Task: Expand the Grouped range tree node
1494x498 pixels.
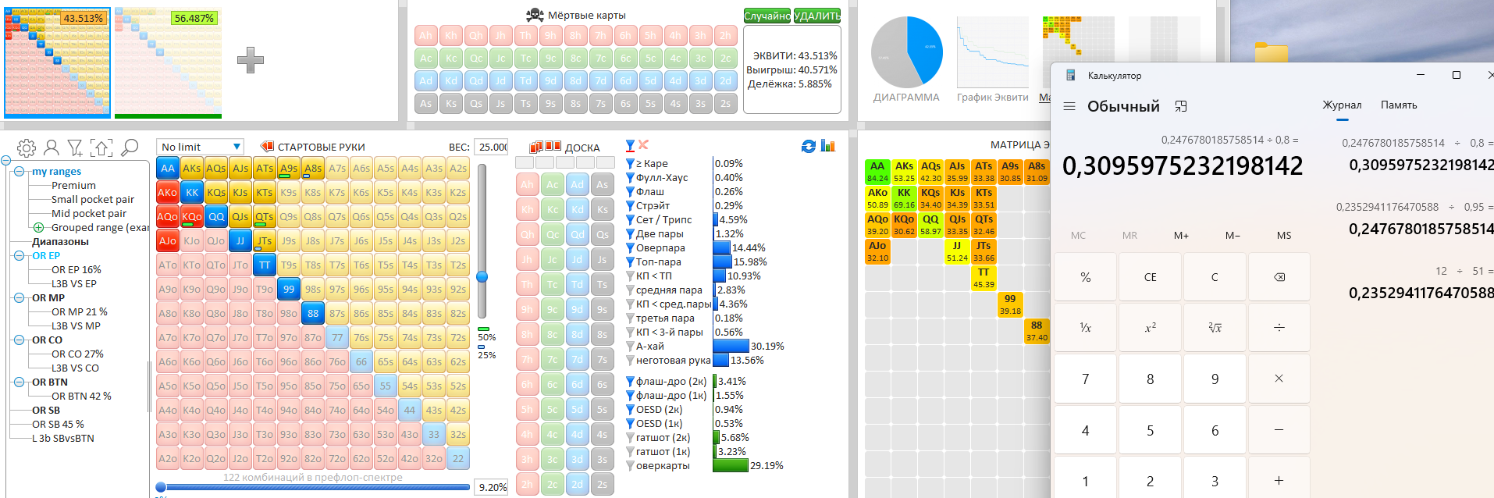Action: point(38,228)
